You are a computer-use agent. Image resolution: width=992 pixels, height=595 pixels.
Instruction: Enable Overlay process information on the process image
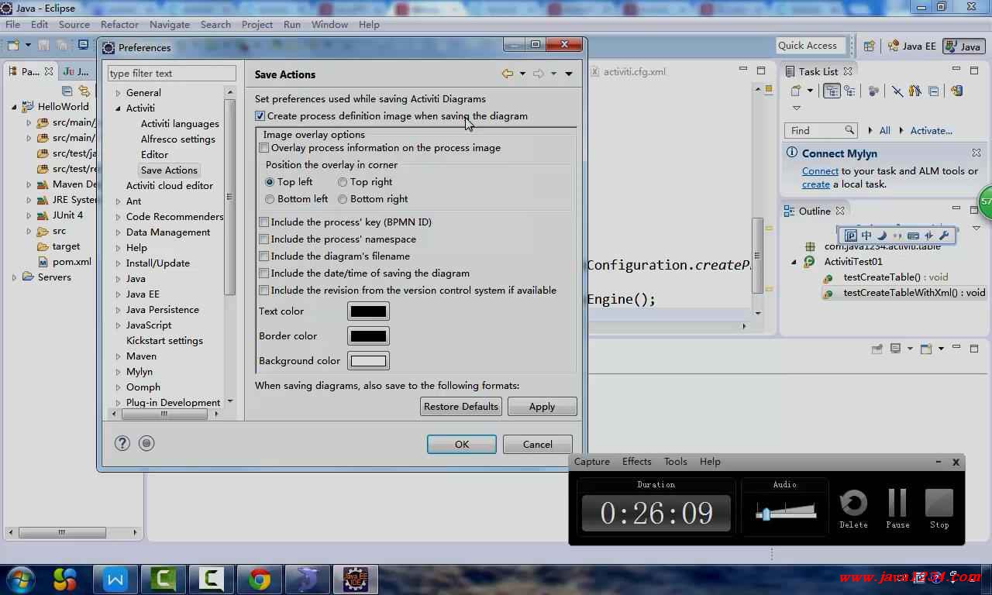264,148
